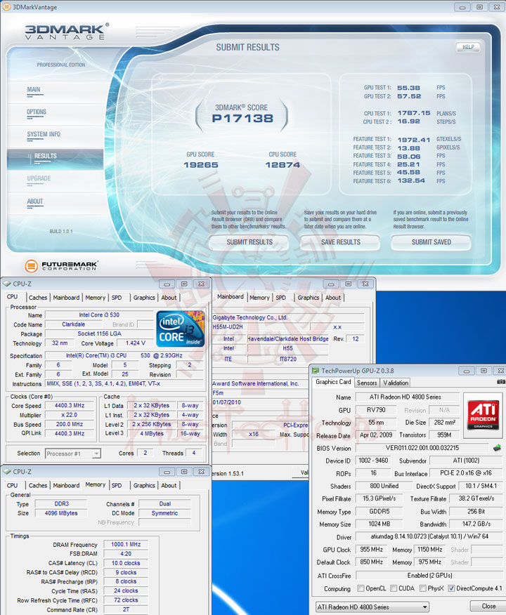
Task: Open the Validation tab in GPU-Z
Action: [396, 383]
